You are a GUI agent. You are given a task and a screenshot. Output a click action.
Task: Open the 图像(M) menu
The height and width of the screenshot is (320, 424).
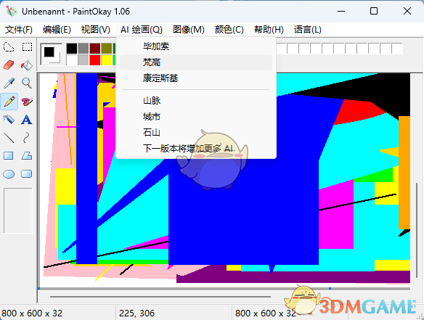click(189, 30)
